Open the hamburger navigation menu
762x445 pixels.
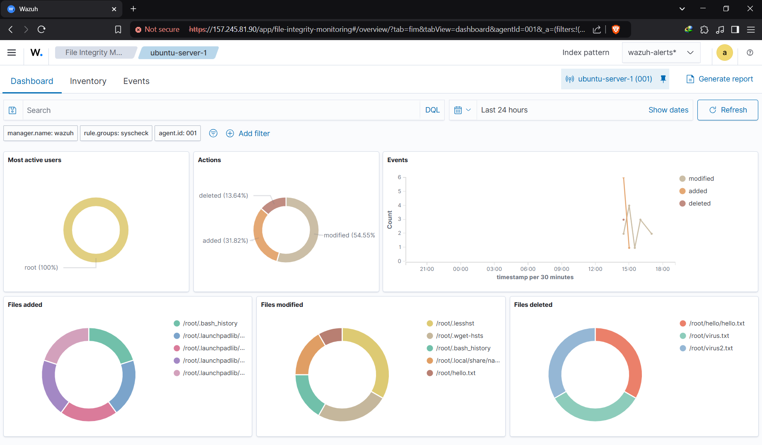click(x=12, y=53)
